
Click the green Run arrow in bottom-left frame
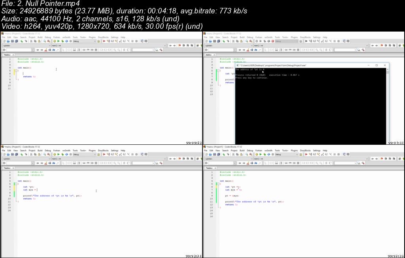click(59, 154)
